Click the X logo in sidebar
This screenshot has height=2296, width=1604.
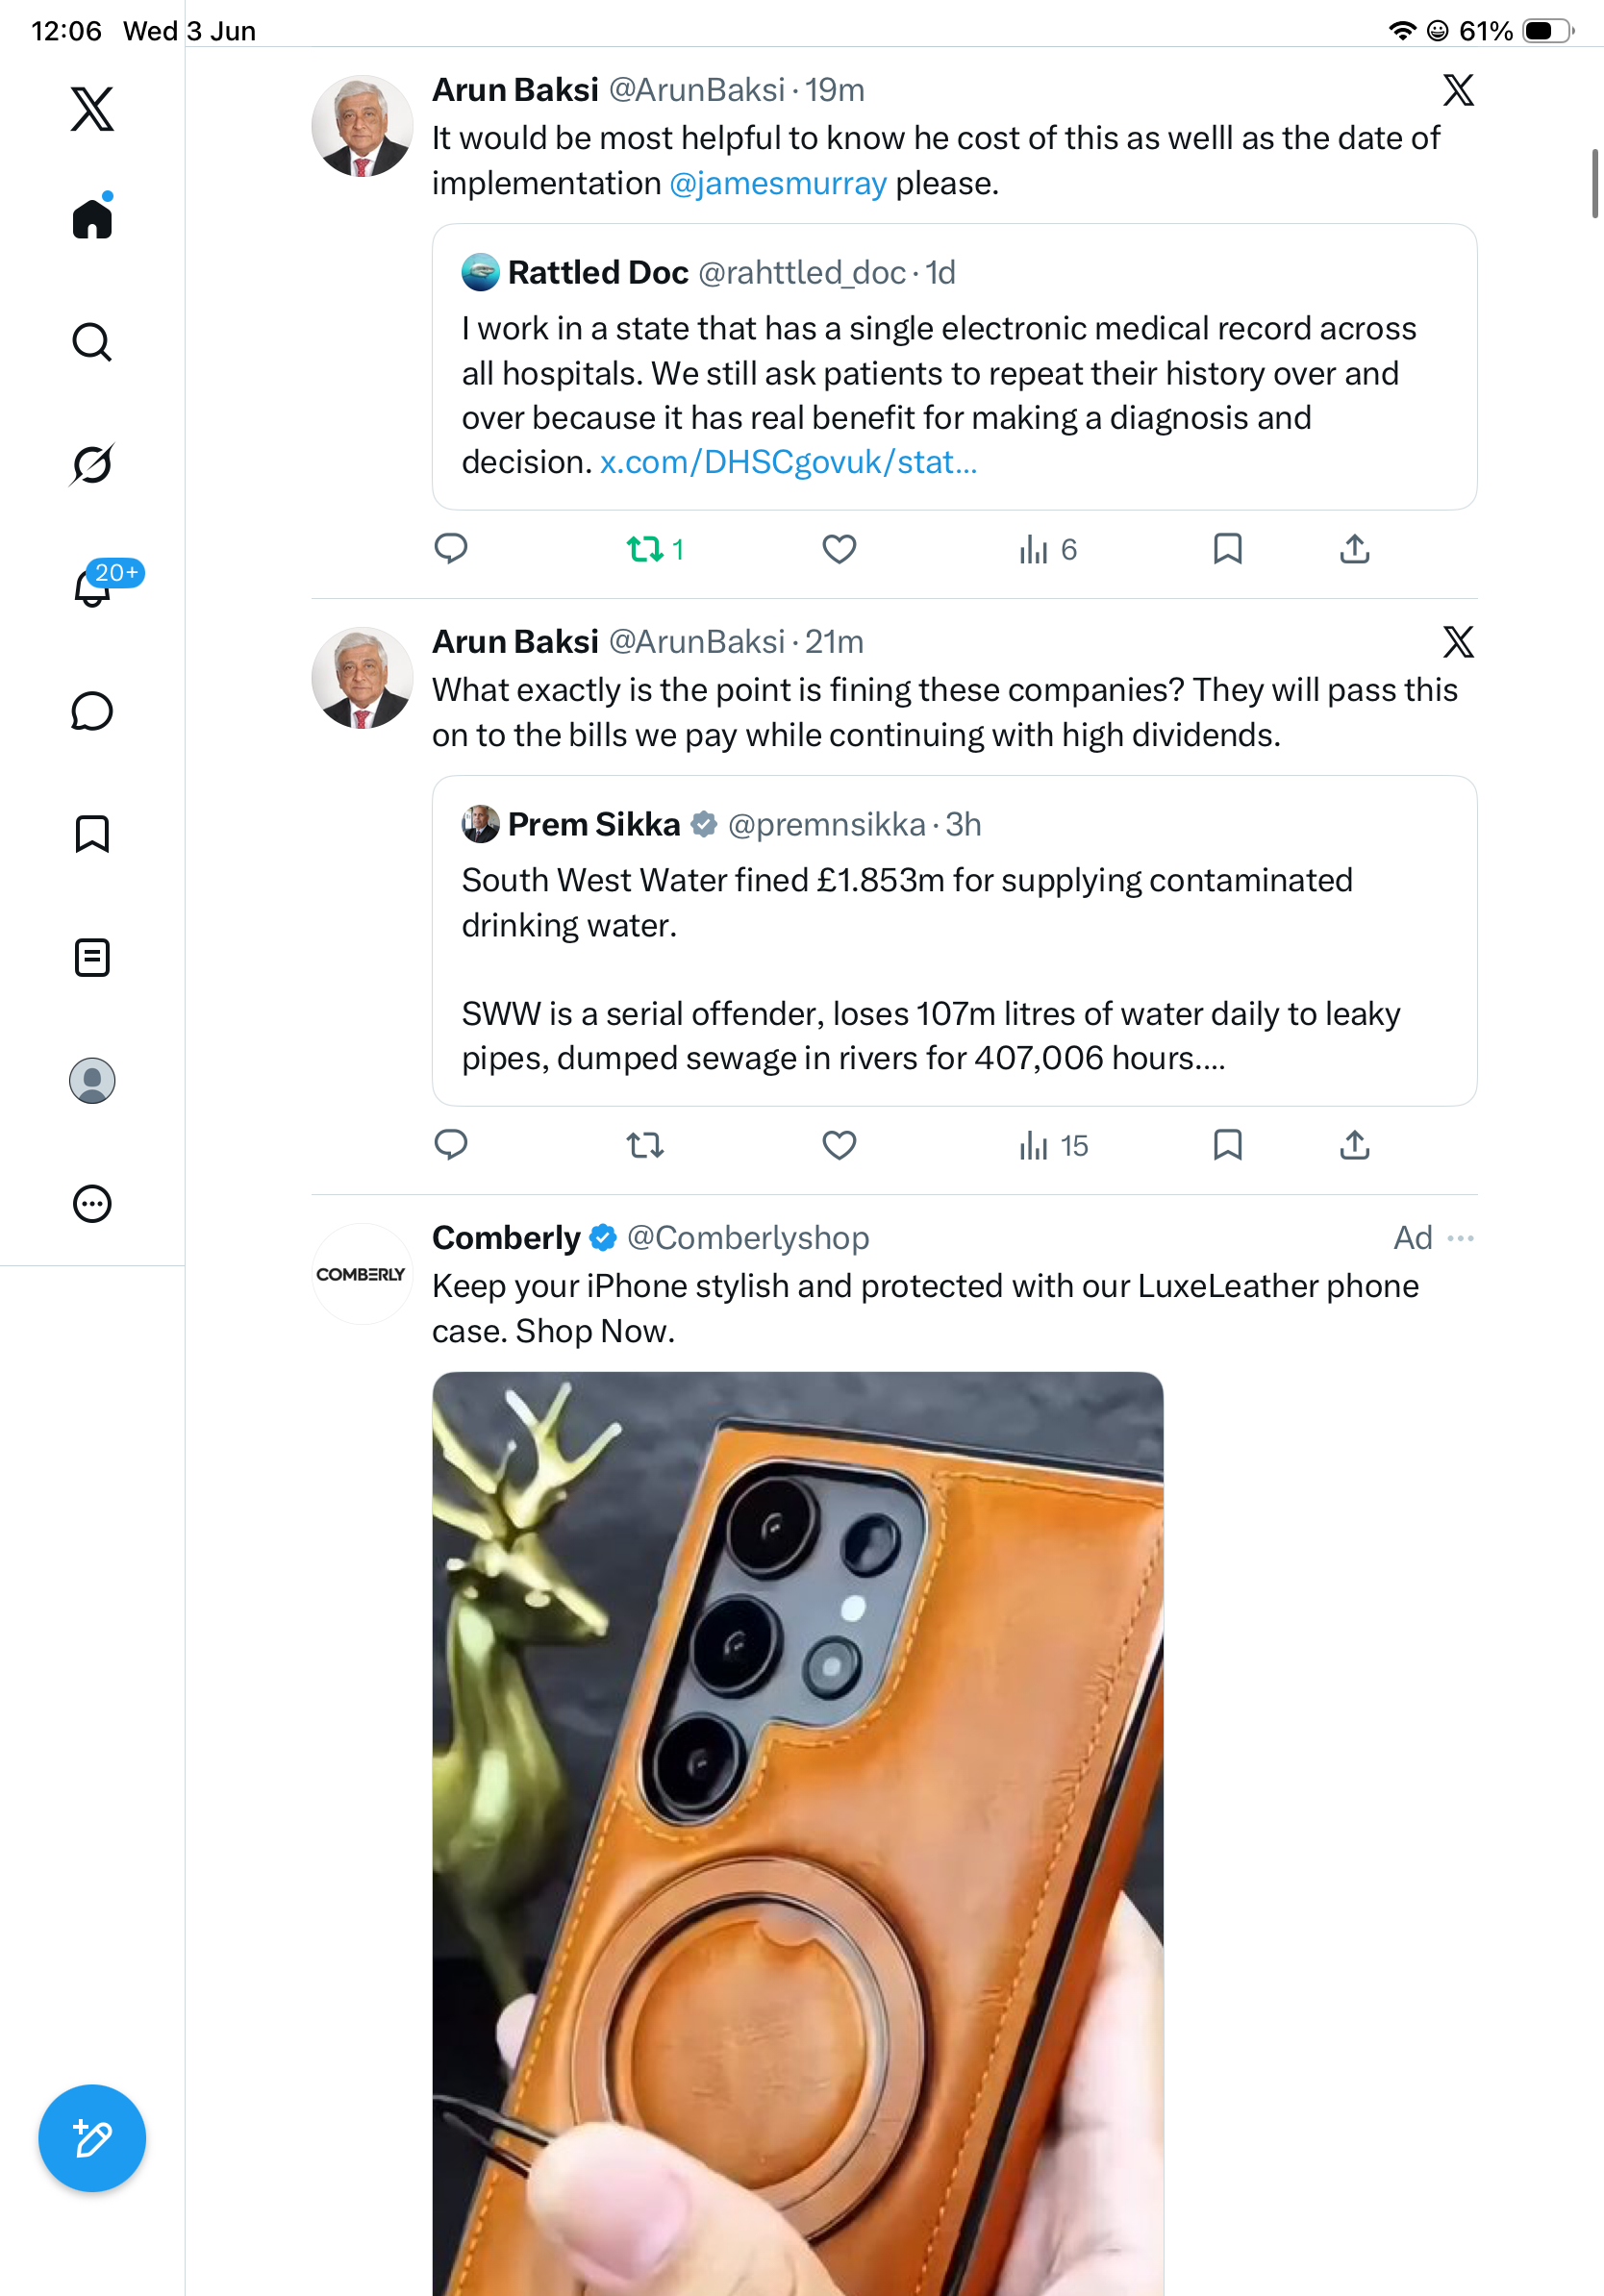(92, 109)
